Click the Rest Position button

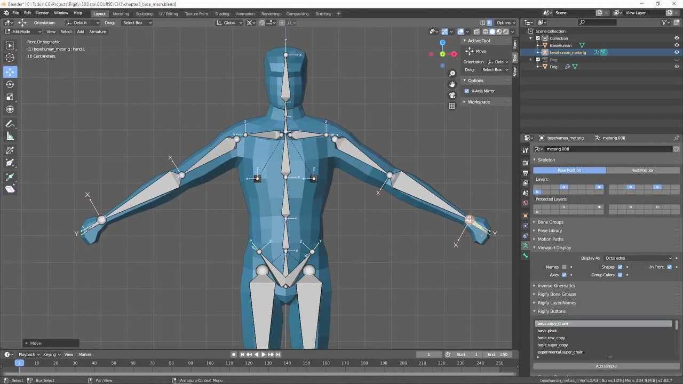[642, 170]
